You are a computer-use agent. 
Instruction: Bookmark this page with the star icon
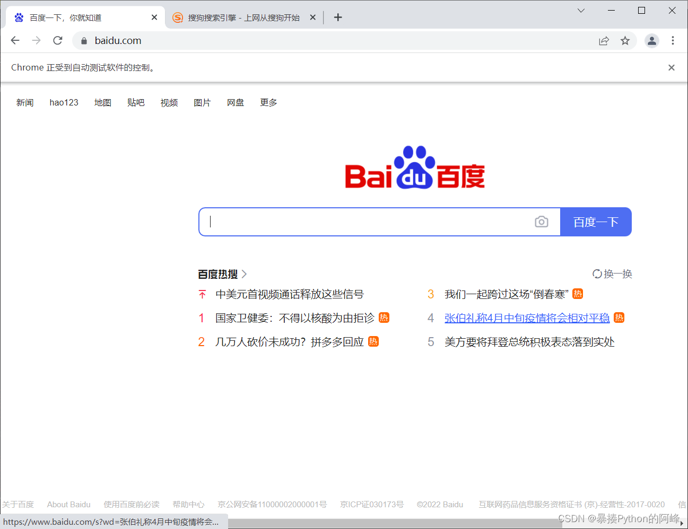coord(625,41)
